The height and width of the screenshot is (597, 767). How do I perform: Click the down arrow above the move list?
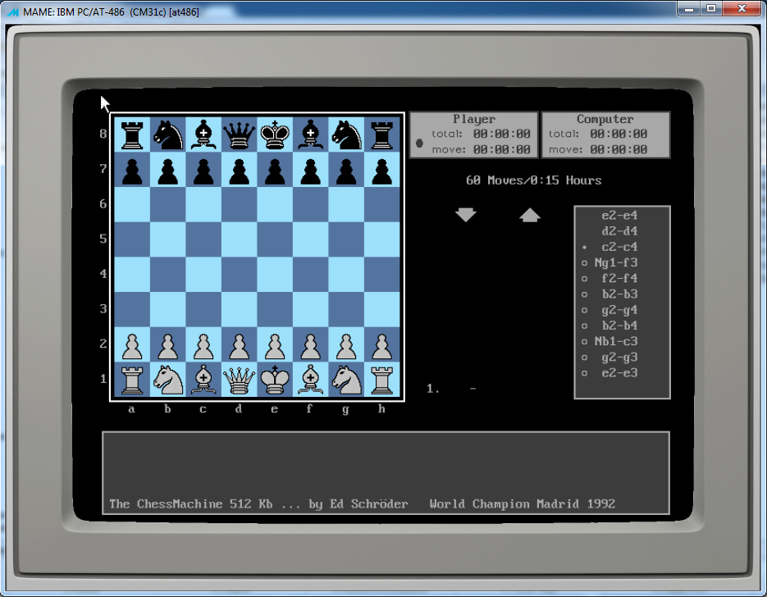(x=466, y=215)
